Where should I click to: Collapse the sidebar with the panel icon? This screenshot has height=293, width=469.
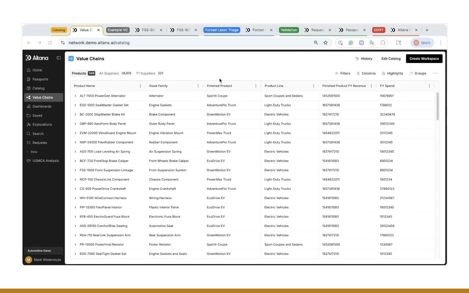tap(59, 58)
